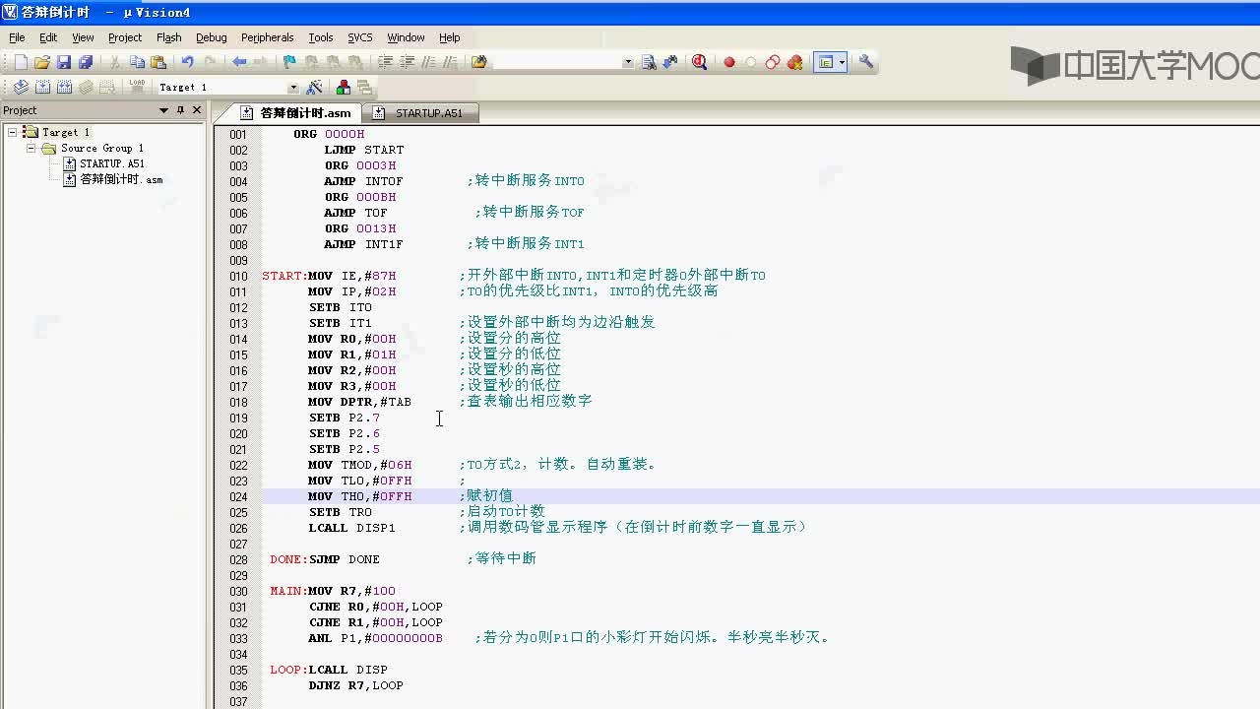
Task: Open Configuration with the wrench icon
Action: tap(866, 62)
